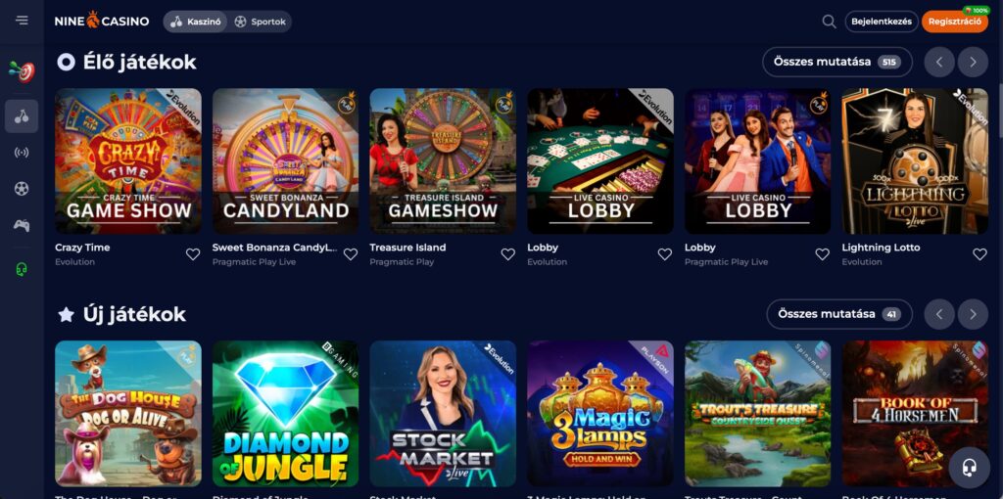Click the search magnifier icon

829,22
